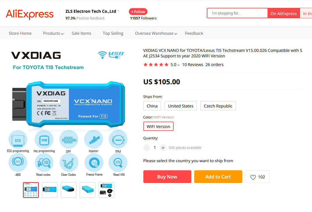Select China as ship-from country
This screenshot has height=212, width=312.
coord(152,106)
